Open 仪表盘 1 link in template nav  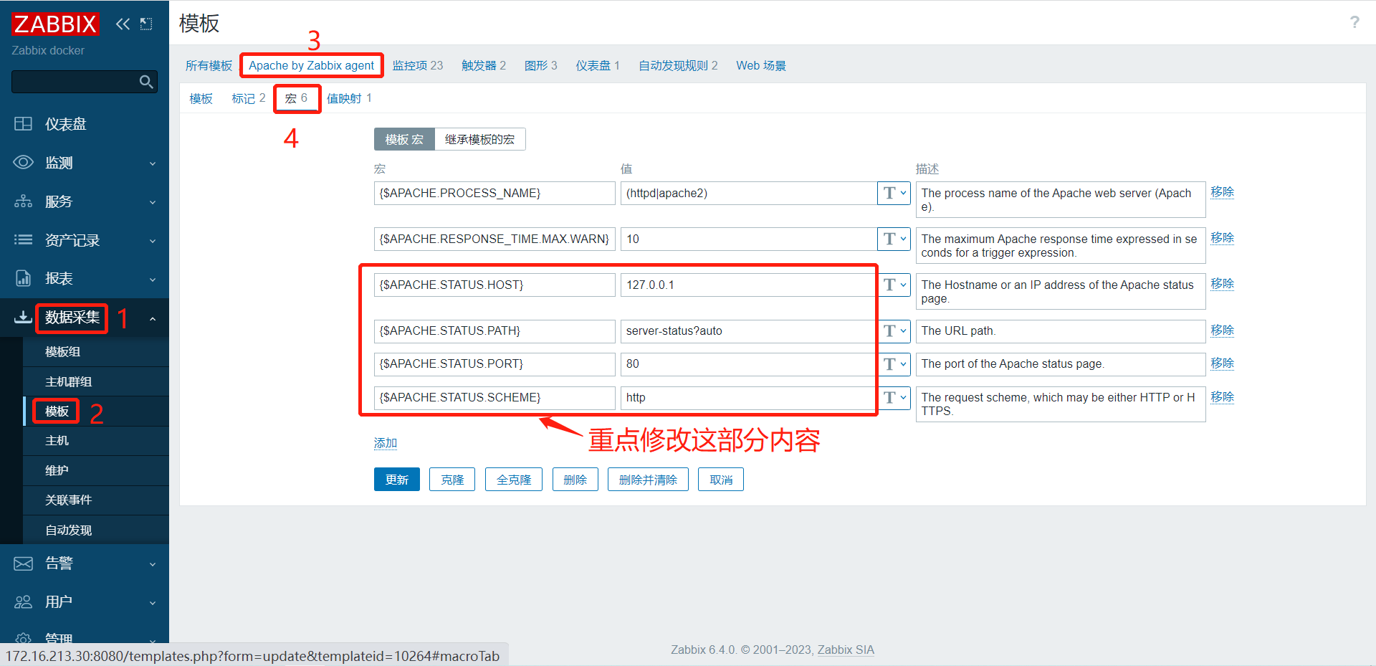pyautogui.click(x=598, y=65)
